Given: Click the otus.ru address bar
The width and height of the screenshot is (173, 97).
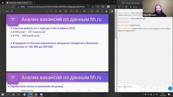Looking at the screenshot, I should (x=136, y=7).
